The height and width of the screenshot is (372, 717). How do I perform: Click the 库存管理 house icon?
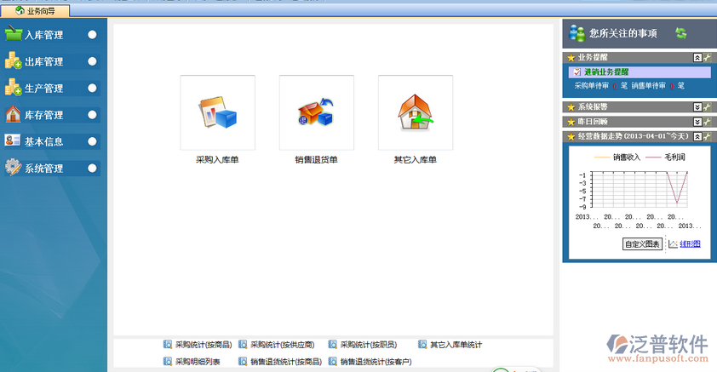click(13, 114)
